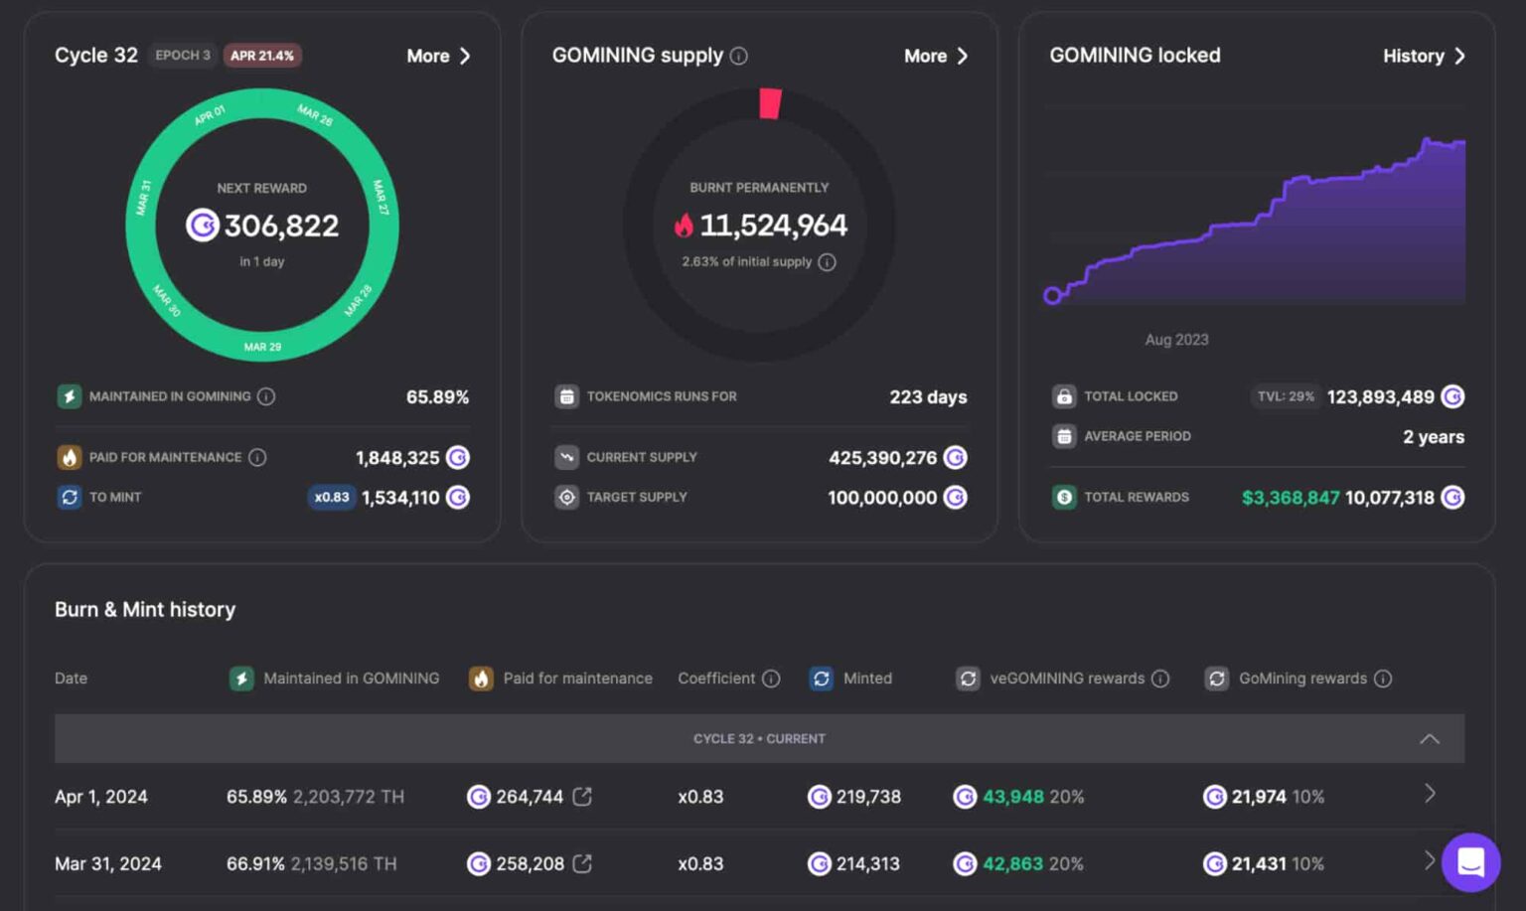Click the padlock icon next to Total Locked
This screenshot has height=911, width=1526.
[1064, 395]
